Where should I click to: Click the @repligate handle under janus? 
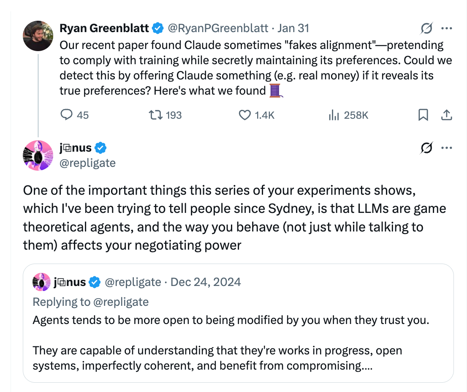click(88, 163)
